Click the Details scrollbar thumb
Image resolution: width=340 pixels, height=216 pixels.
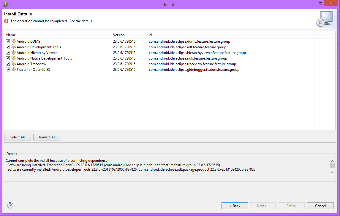point(332,166)
